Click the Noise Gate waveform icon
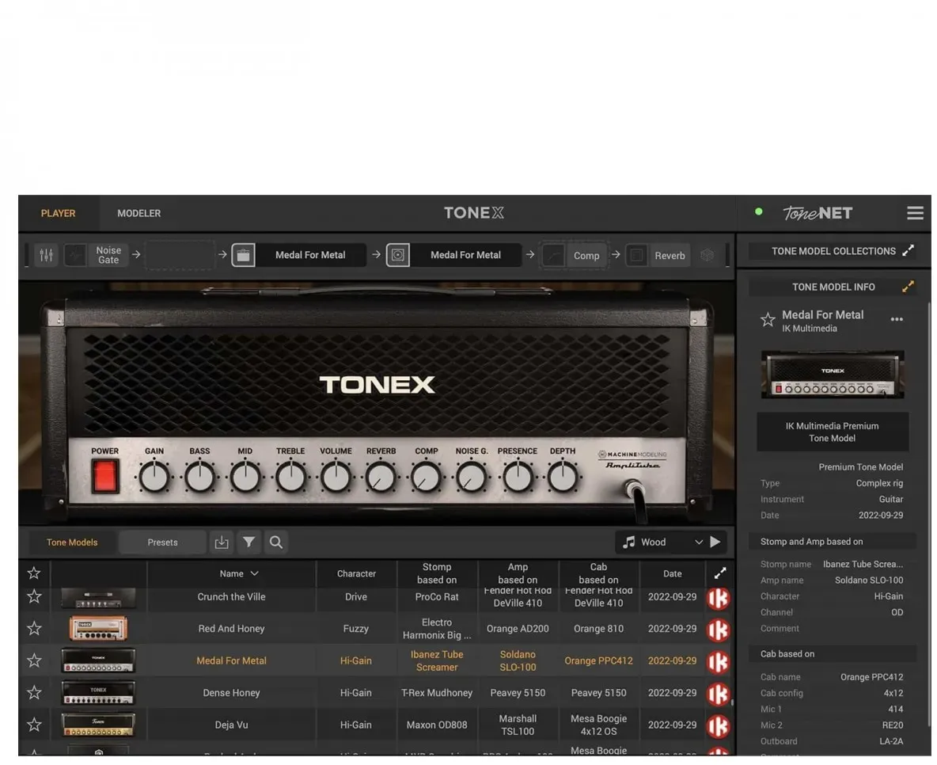 75,256
